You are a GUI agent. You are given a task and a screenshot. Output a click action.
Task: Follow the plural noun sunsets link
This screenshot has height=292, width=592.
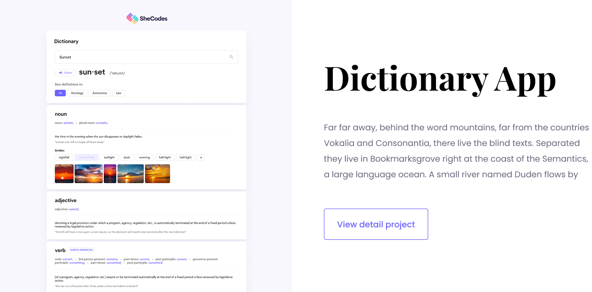point(102,123)
